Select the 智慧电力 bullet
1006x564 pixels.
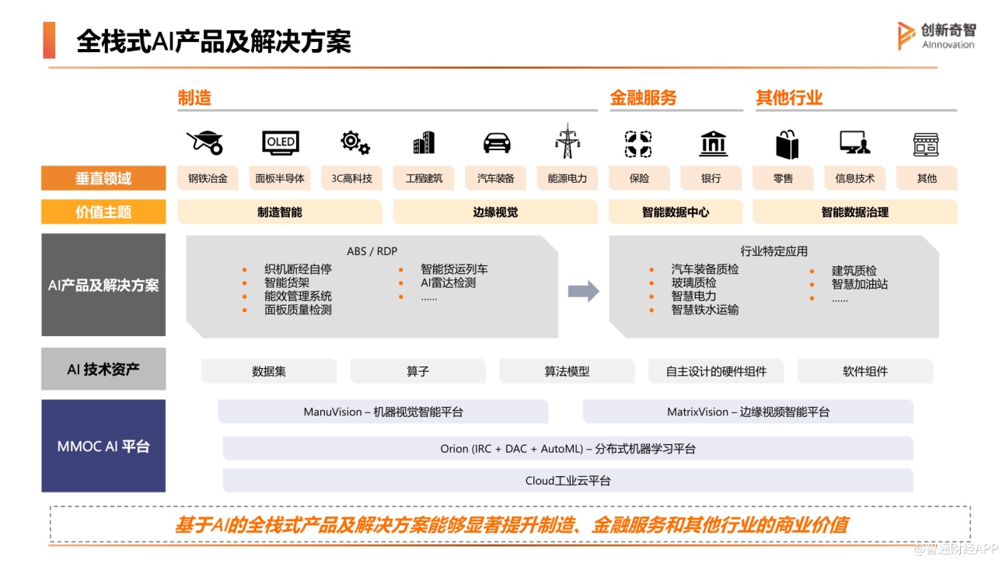point(694,296)
